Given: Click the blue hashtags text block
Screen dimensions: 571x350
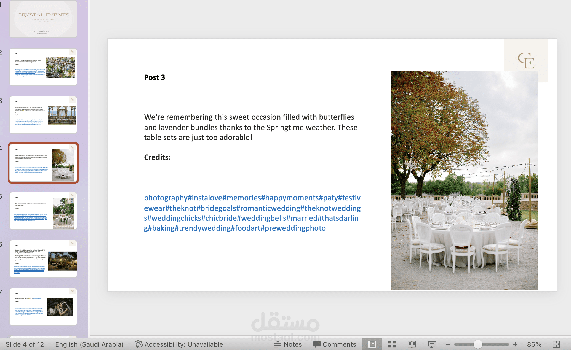Looking at the screenshot, I should [x=252, y=213].
